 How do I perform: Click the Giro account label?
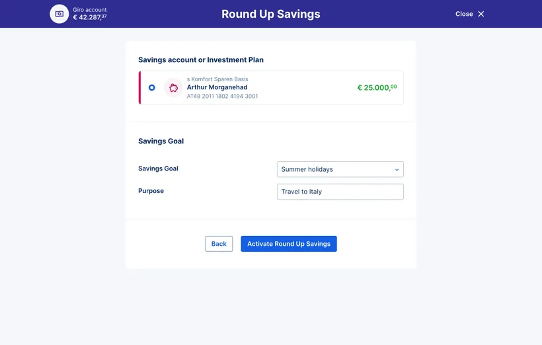coord(89,10)
